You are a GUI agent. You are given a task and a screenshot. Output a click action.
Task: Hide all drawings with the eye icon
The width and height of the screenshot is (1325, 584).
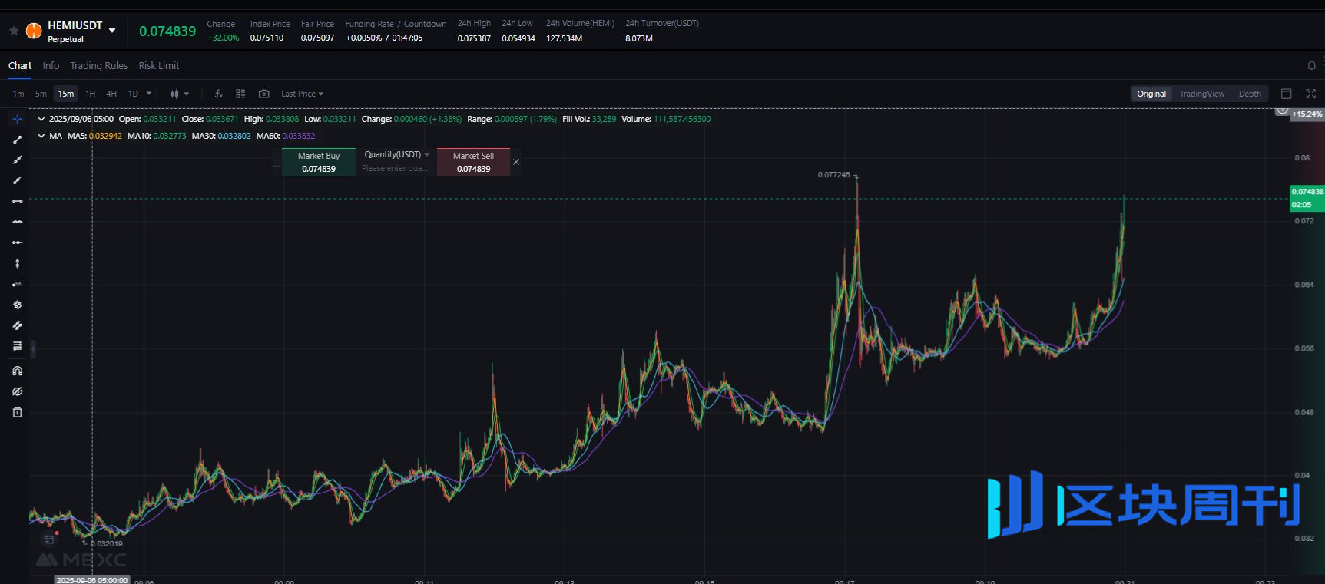click(x=17, y=391)
